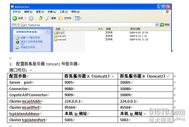Sort by Size (大小) column header
189x127 pixels.
(x=95, y=29)
